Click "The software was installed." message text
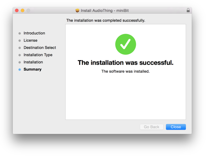 coord(125,71)
